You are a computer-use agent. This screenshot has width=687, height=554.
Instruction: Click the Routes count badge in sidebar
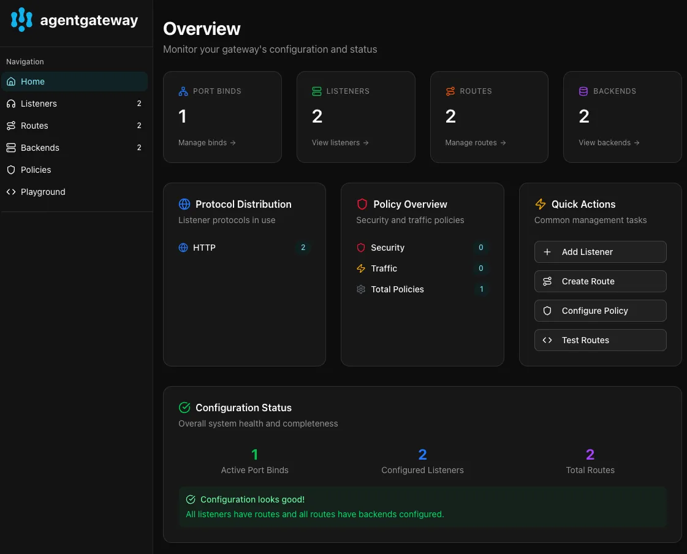(139, 126)
